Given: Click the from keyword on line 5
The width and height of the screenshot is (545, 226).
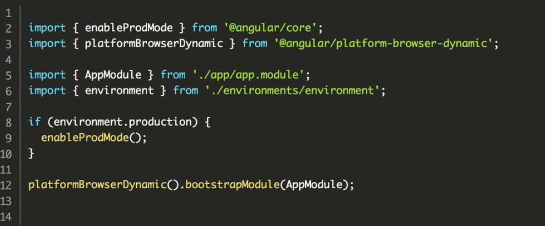Looking at the screenshot, I should [173, 75].
